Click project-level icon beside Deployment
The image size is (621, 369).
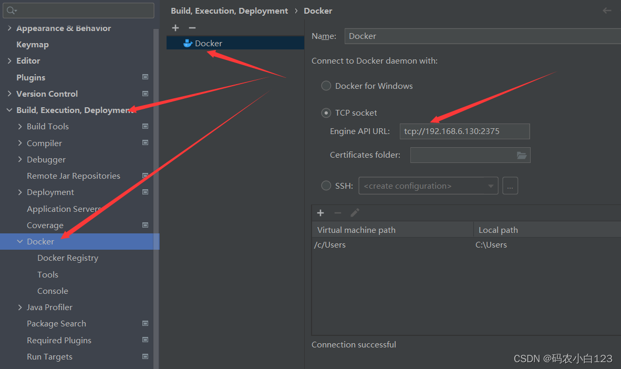[145, 192]
